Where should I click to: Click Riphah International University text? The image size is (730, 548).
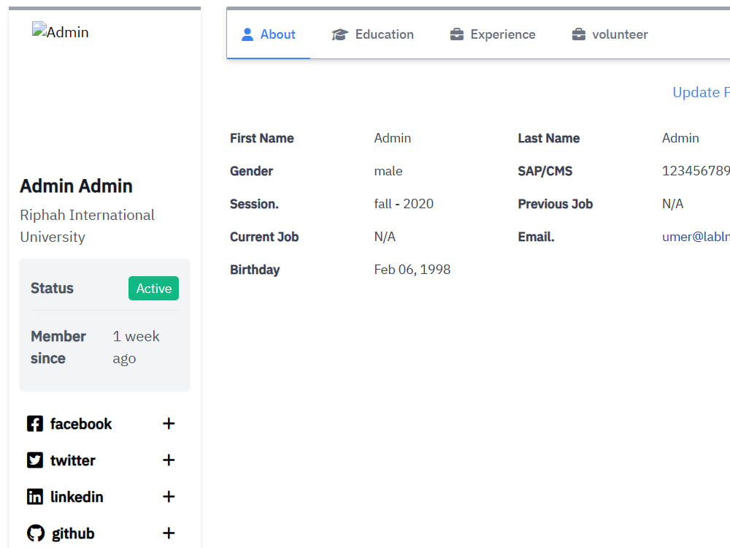pyautogui.click(x=87, y=226)
